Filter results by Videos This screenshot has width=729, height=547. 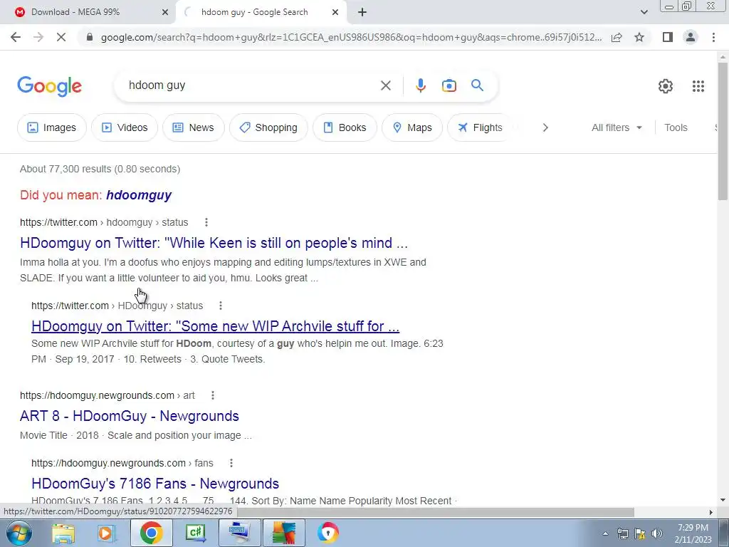coord(125,127)
